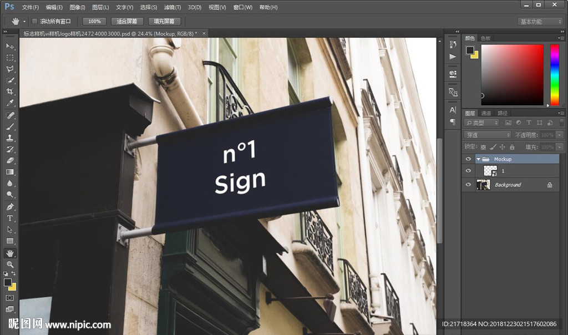Pick a color in the color field
This screenshot has width=568, height=335.
point(512,75)
